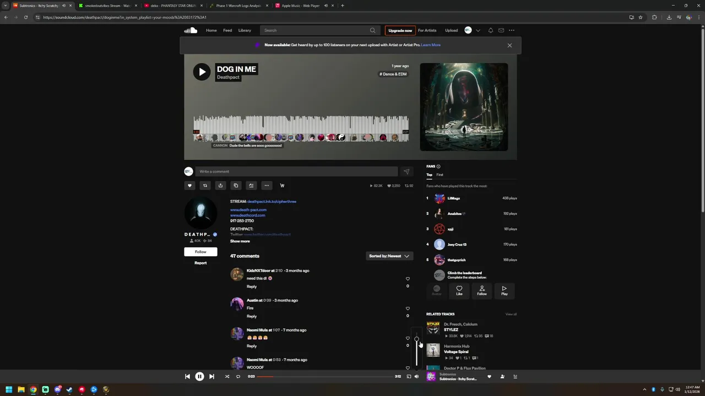Click the W icon beside More options
The width and height of the screenshot is (705, 396).
point(282,185)
